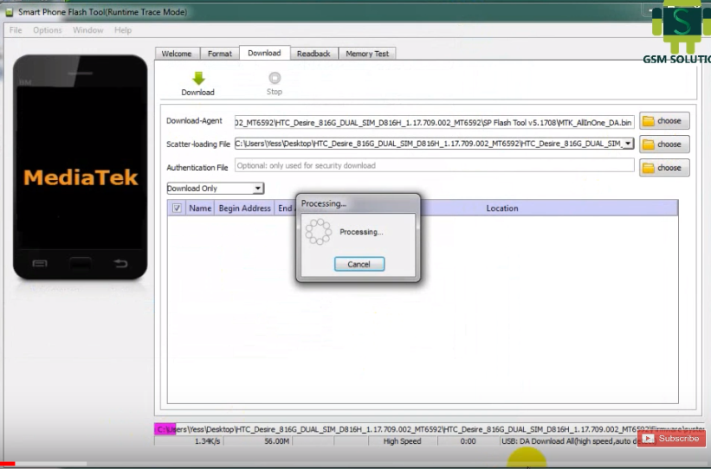Expand the Scatter-loading File path dropdown
The height and width of the screenshot is (469, 711).
(x=628, y=144)
